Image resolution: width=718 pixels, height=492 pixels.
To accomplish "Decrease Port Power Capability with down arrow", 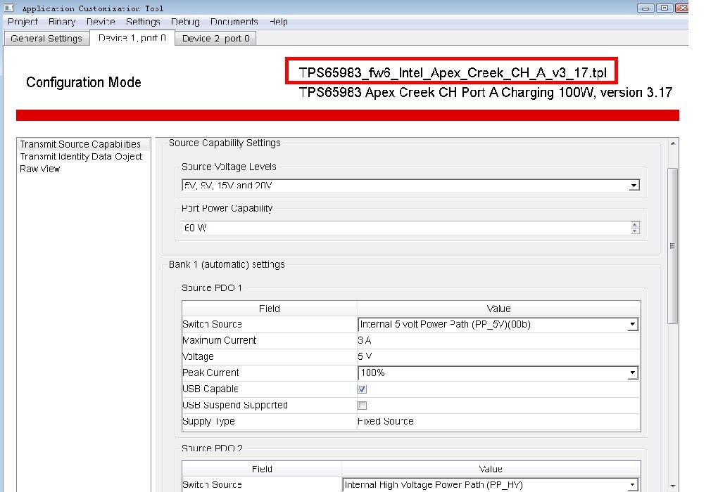I will point(635,231).
